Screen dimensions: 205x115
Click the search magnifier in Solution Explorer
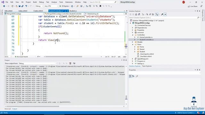point(198,18)
